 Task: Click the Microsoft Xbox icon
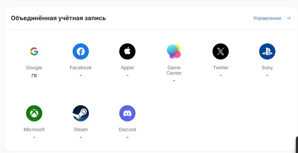click(x=34, y=113)
